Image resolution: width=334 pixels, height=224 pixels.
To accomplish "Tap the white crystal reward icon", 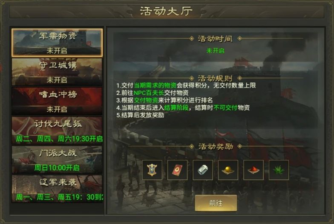I will [x=203, y=170].
